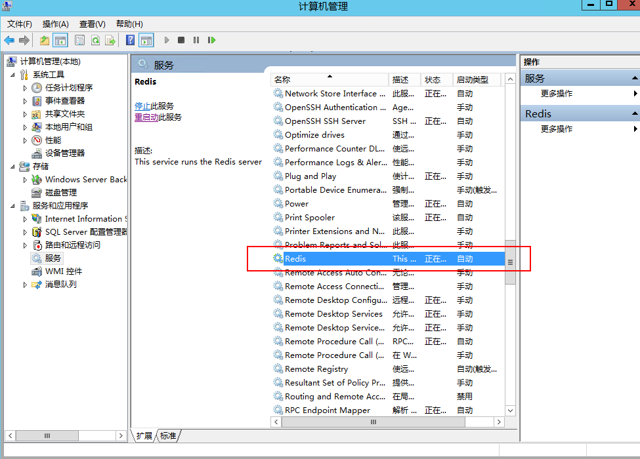Open properties using the properties toolbar icon
The image size is (640, 459).
click(x=79, y=40)
